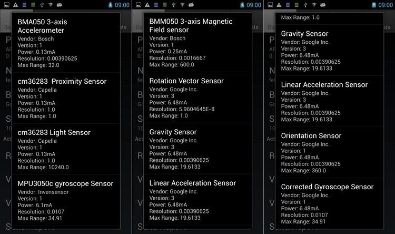Tap USB connection icon in first screenshot's status bar
This screenshot has width=395, height=234.
[42, 5]
